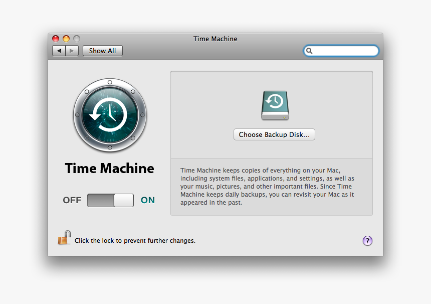This screenshot has width=431, height=304.
Task: Click the lock icon to prevent changes
Action: (x=64, y=238)
